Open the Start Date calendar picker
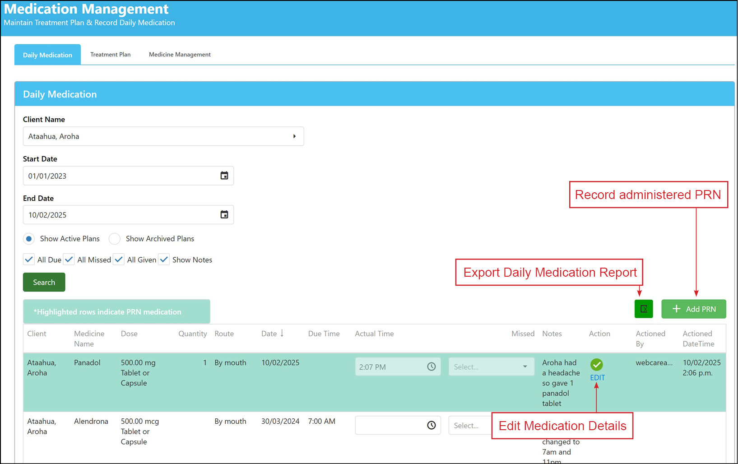This screenshot has width=738, height=464. click(224, 176)
